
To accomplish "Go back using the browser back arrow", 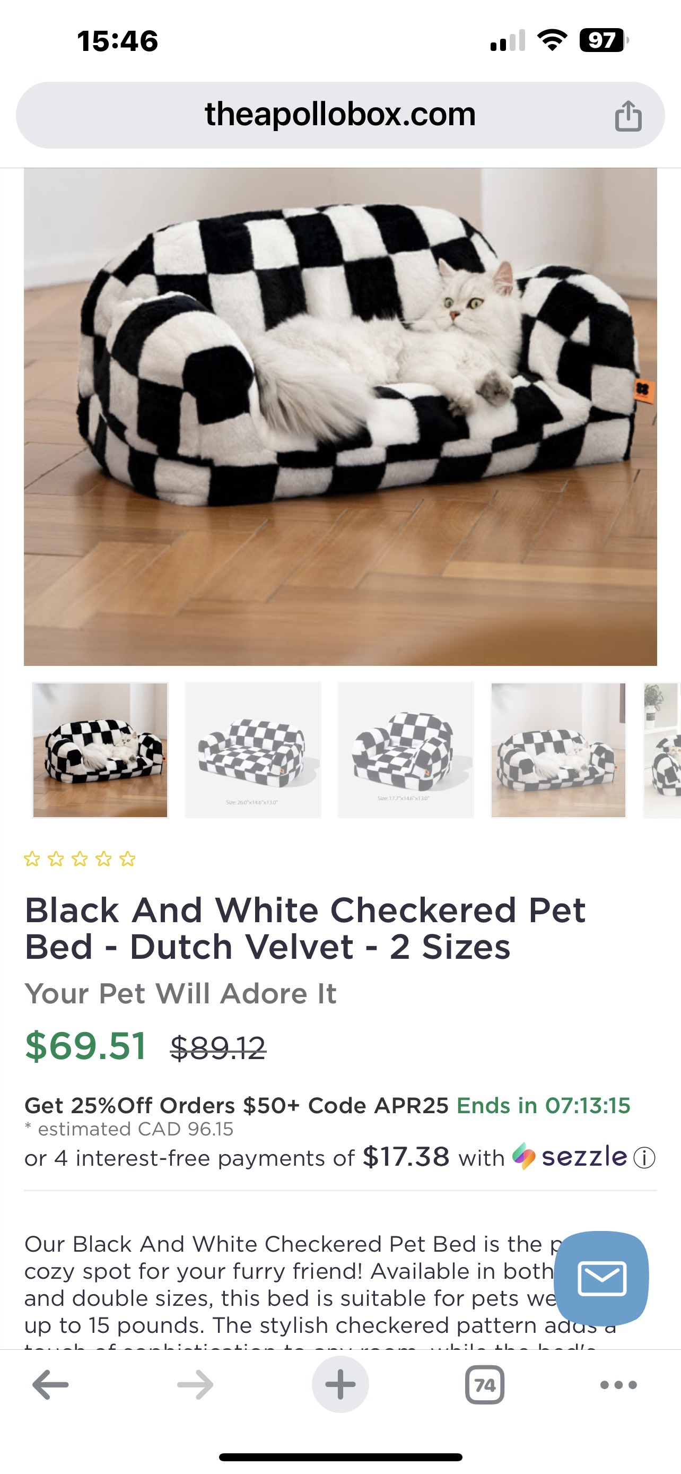I will point(50,1385).
